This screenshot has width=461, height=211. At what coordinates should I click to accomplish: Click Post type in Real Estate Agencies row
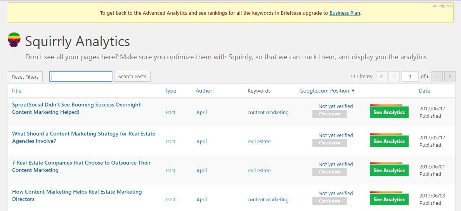(170, 141)
